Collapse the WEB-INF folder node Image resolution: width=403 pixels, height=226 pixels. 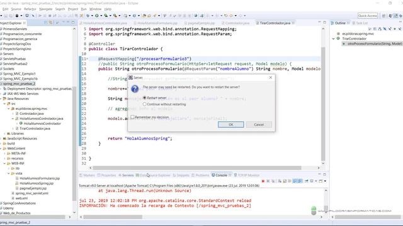click(x=4, y=163)
